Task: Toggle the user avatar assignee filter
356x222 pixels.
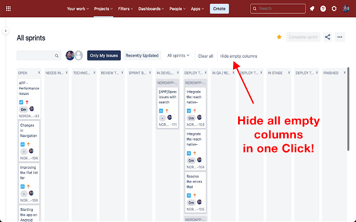Action: pos(70,56)
